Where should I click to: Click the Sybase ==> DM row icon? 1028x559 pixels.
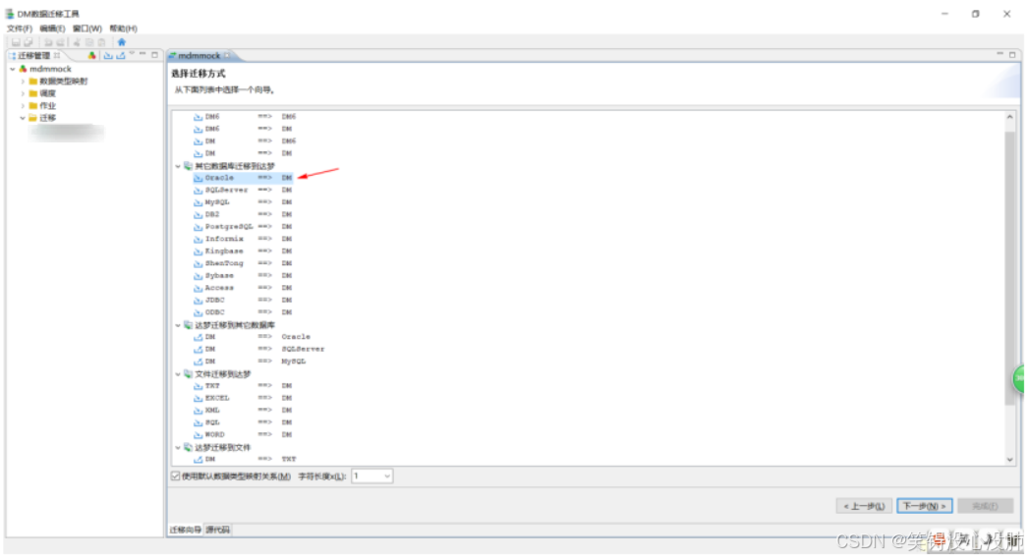click(x=198, y=276)
